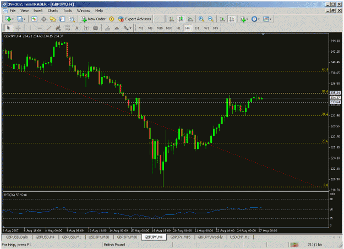
Task: Zoom in on the chart
Action: [201, 19]
